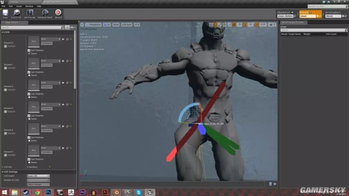
Task: Click the pause icon below the viewport
Action: click(x=270, y=184)
